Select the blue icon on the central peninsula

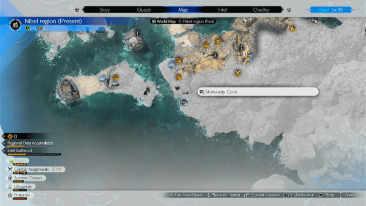pos(172,65)
